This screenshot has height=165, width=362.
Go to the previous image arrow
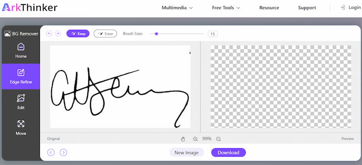click(51, 152)
